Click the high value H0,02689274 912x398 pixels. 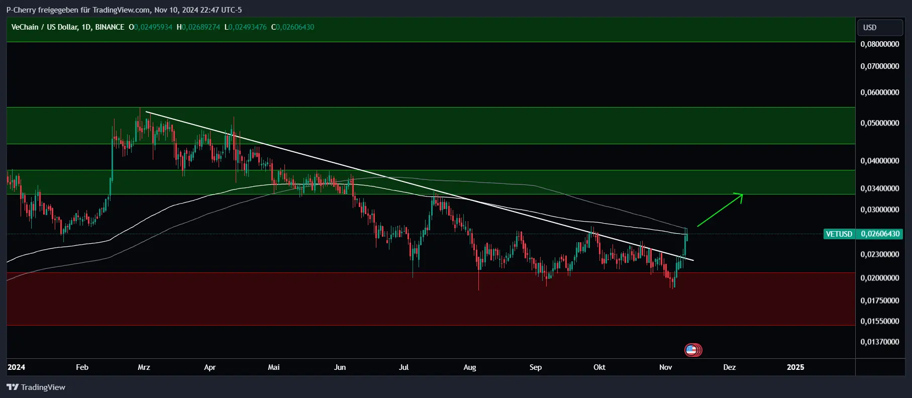point(198,27)
